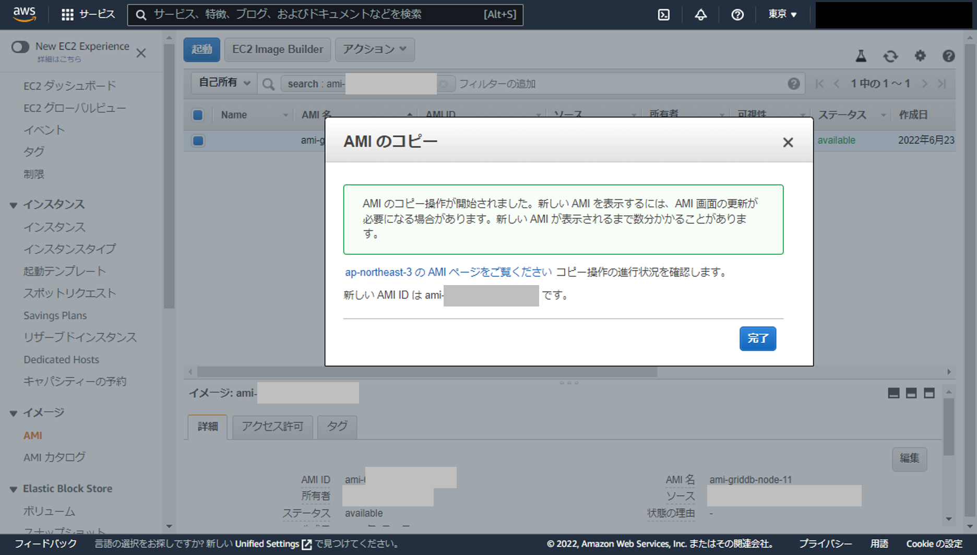Click the 編集 edit button

(x=909, y=458)
